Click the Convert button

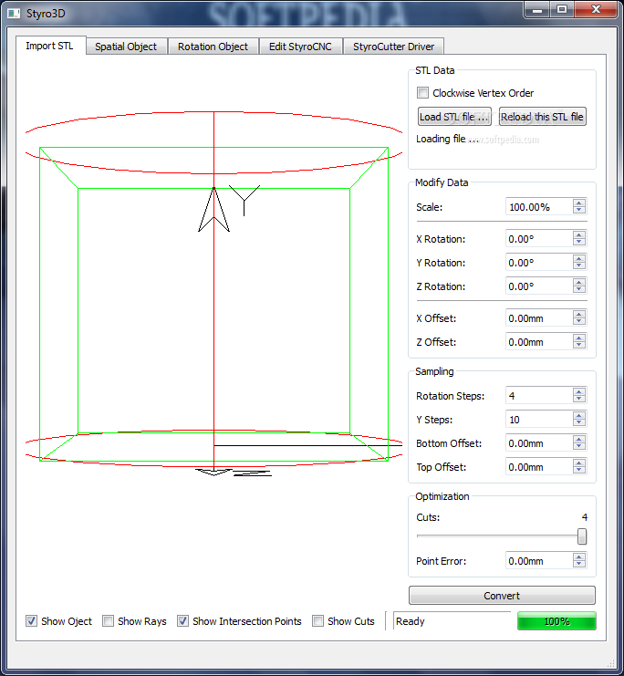502,596
